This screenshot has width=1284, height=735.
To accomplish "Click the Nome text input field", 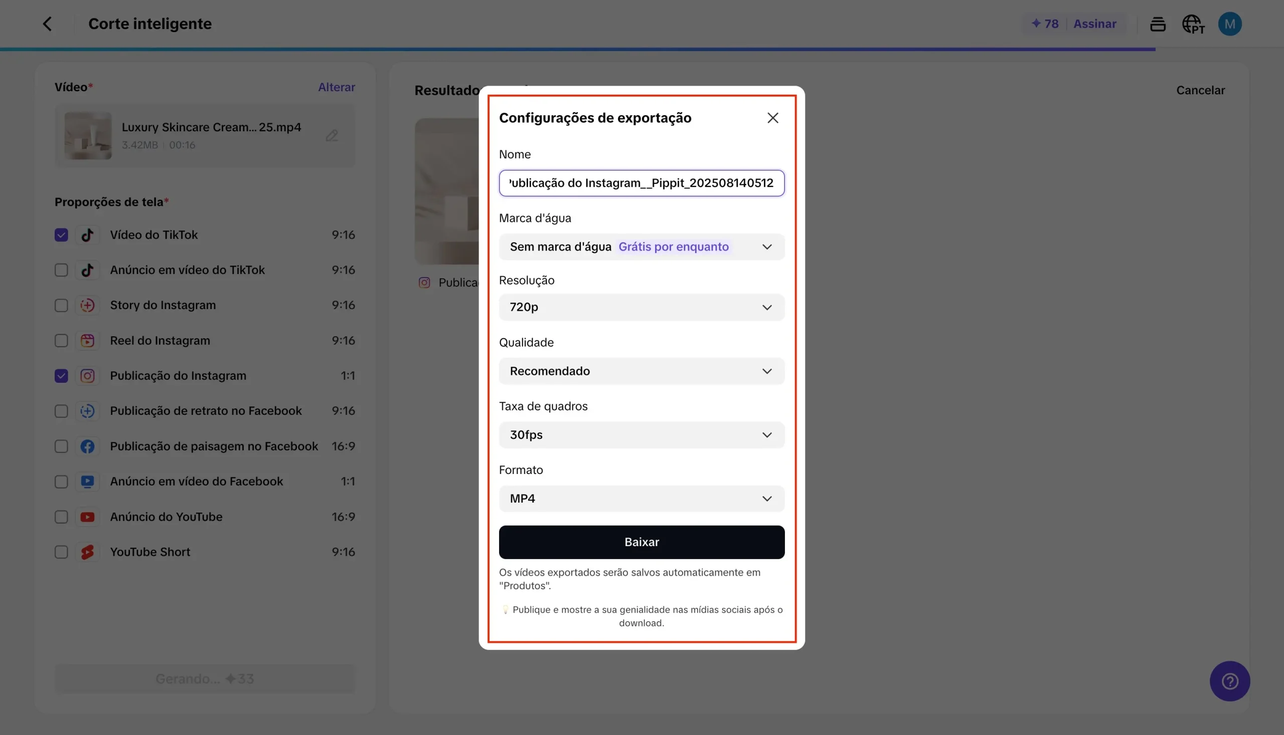I will [x=641, y=183].
